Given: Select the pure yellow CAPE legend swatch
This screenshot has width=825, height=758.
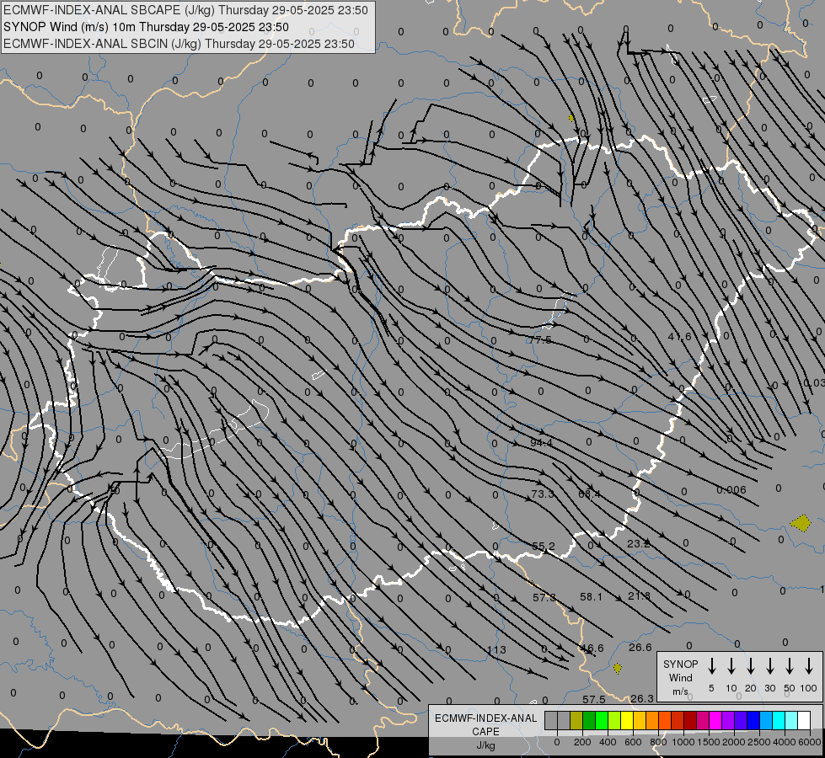Looking at the screenshot, I should pos(627,720).
